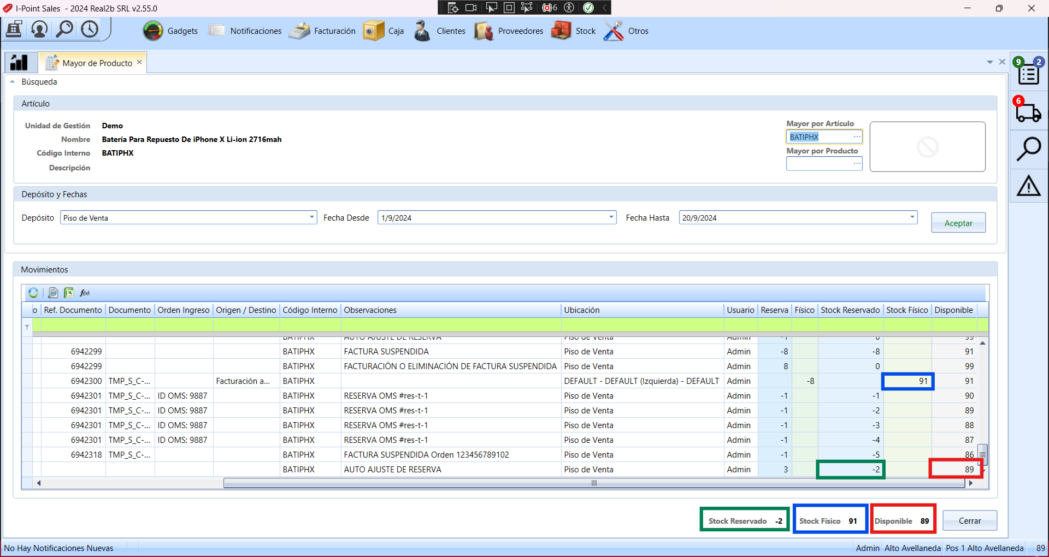Image resolution: width=1049 pixels, height=557 pixels.
Task: Open the tab list dropdown arrow
Action: pyautogui.click(x=990, y=62)
